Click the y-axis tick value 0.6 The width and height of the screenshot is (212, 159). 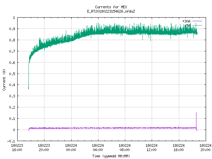click(x=12, y=63)
